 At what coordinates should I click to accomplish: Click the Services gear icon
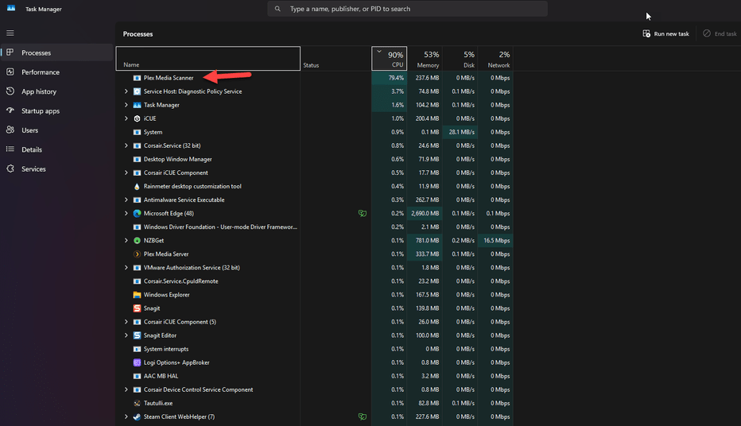(10, 168)
